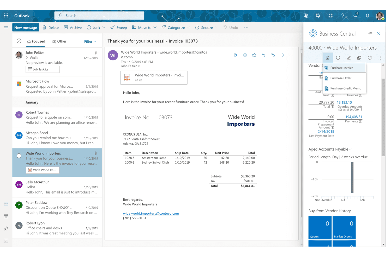
Task: Open the Tasks module in left rail
Action: [6, 241]
